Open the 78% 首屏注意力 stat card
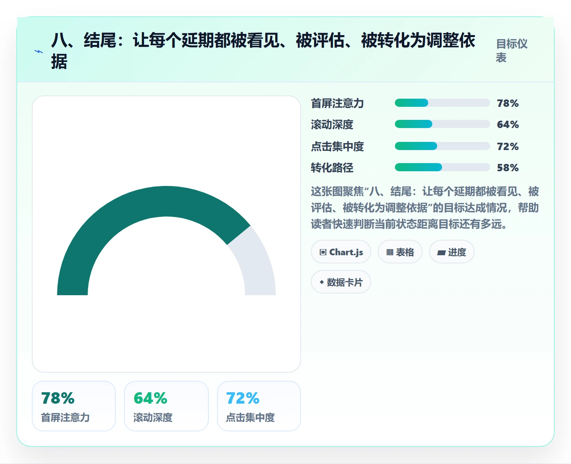571x464 pixels. point(74,406)
